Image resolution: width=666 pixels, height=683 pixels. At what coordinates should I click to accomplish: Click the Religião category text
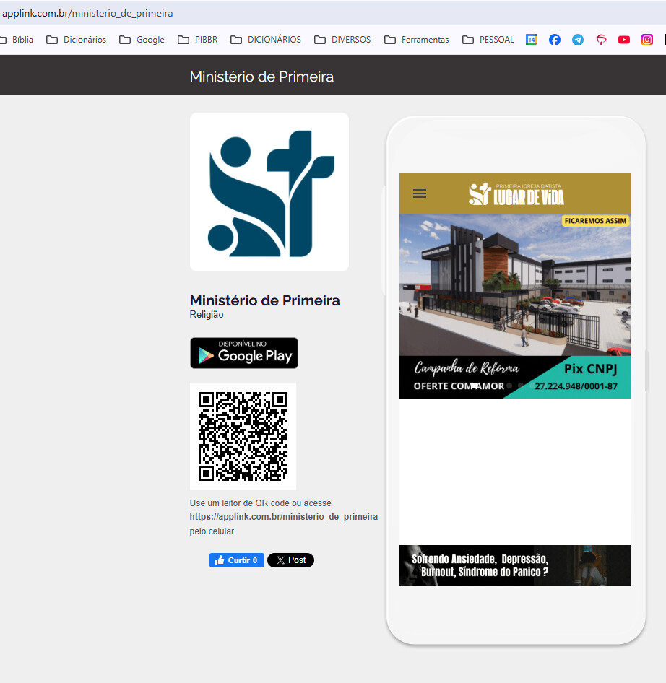pyautogui.click(x=207, y=315)
